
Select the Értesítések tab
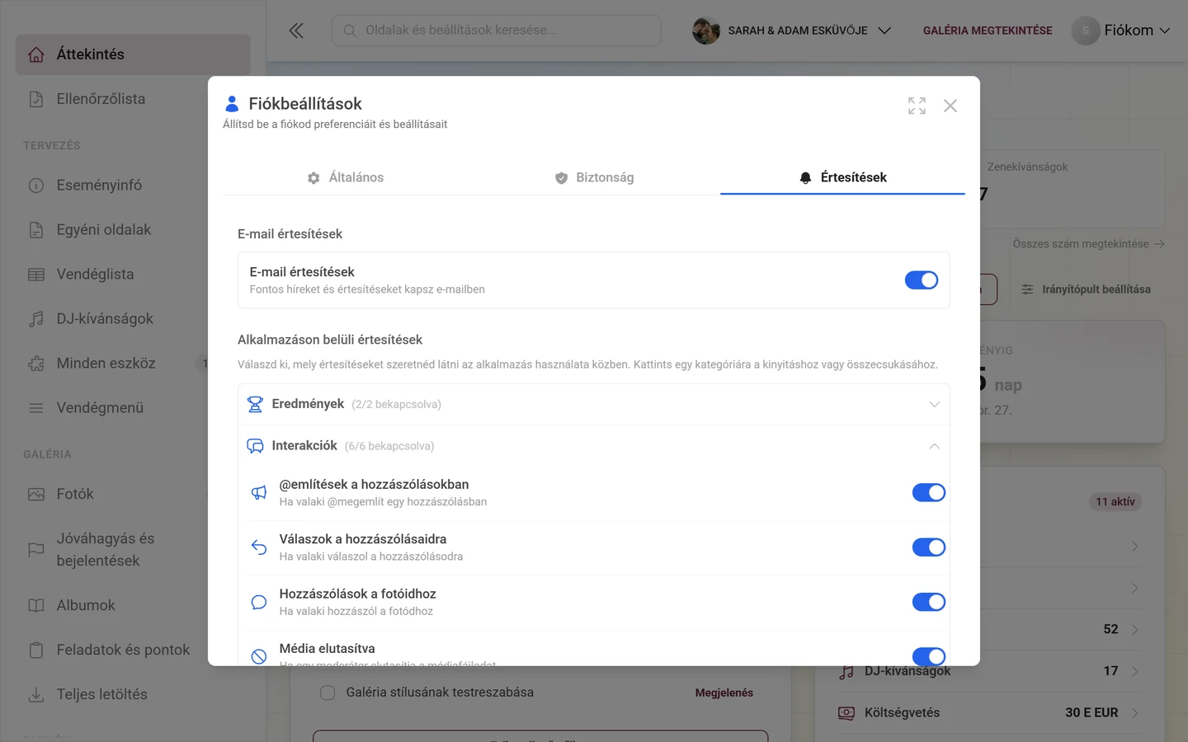click(842, 177)
